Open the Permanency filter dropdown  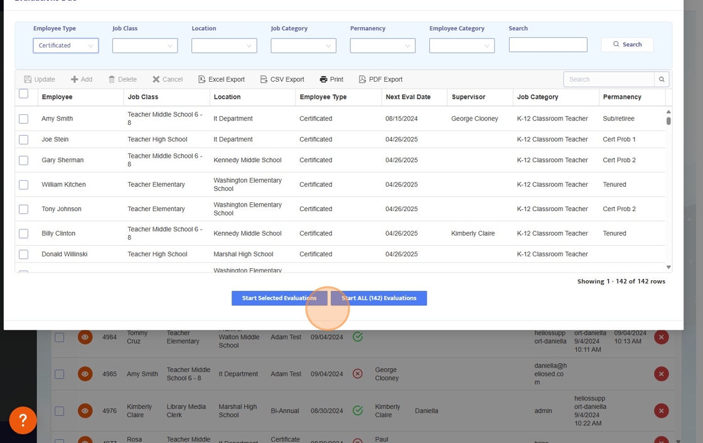[383, 45]
